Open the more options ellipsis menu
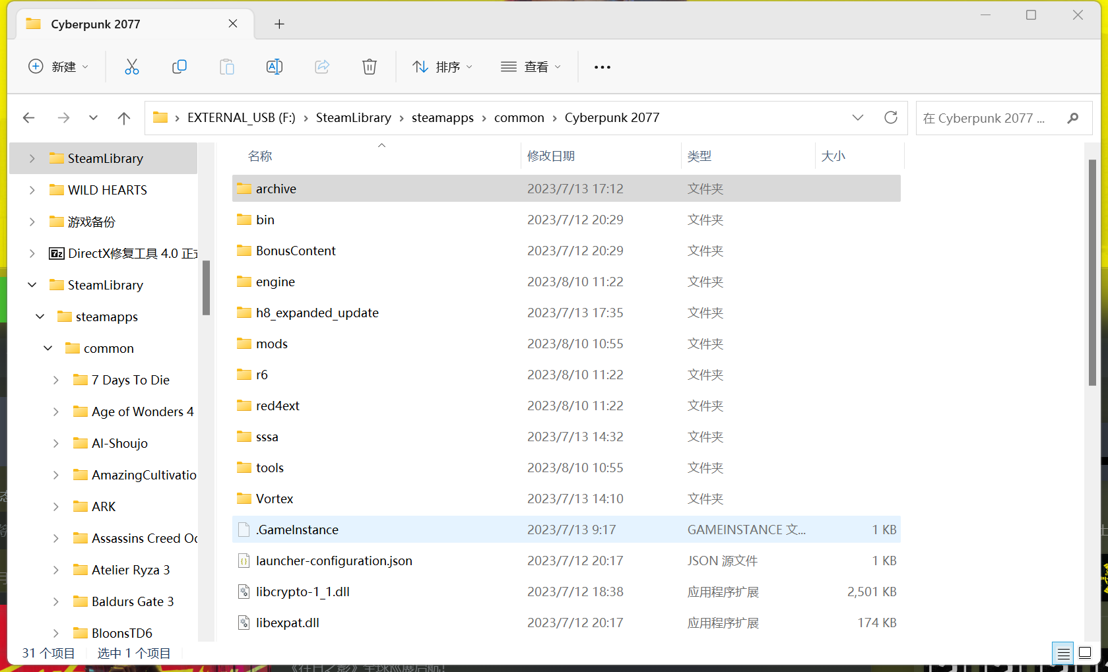This screenshot has width=1108, height=672. [602, 67]
